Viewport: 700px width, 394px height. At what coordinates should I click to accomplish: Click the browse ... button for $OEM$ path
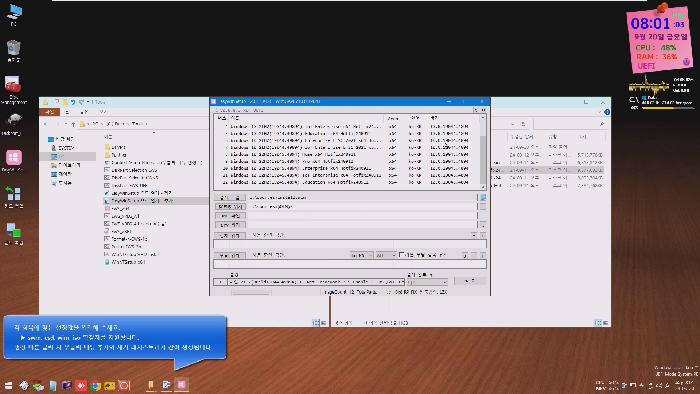483,207
